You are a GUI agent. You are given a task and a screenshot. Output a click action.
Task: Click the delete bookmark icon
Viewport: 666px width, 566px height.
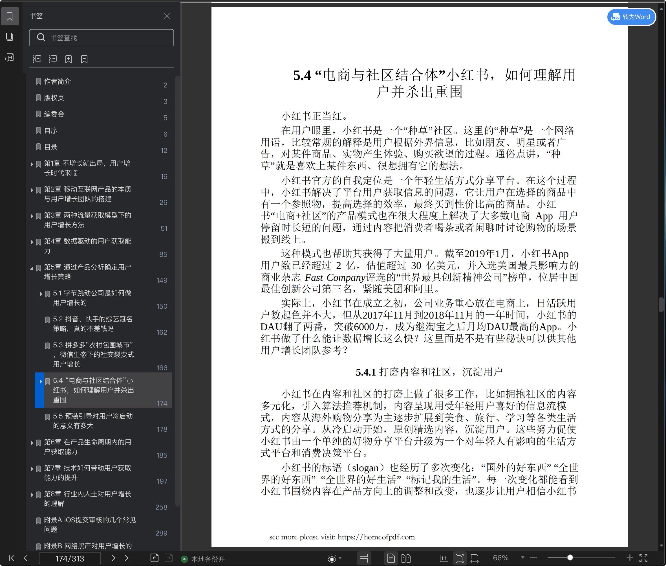click(84, 59)
